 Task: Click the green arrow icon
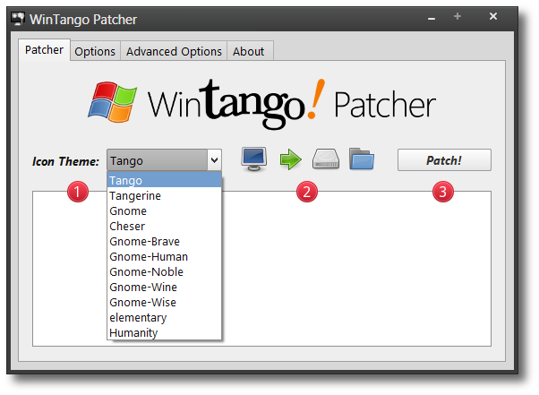(x=291, y=159)
